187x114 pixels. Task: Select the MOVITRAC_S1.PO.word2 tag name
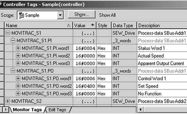click(x=47, y=86)
